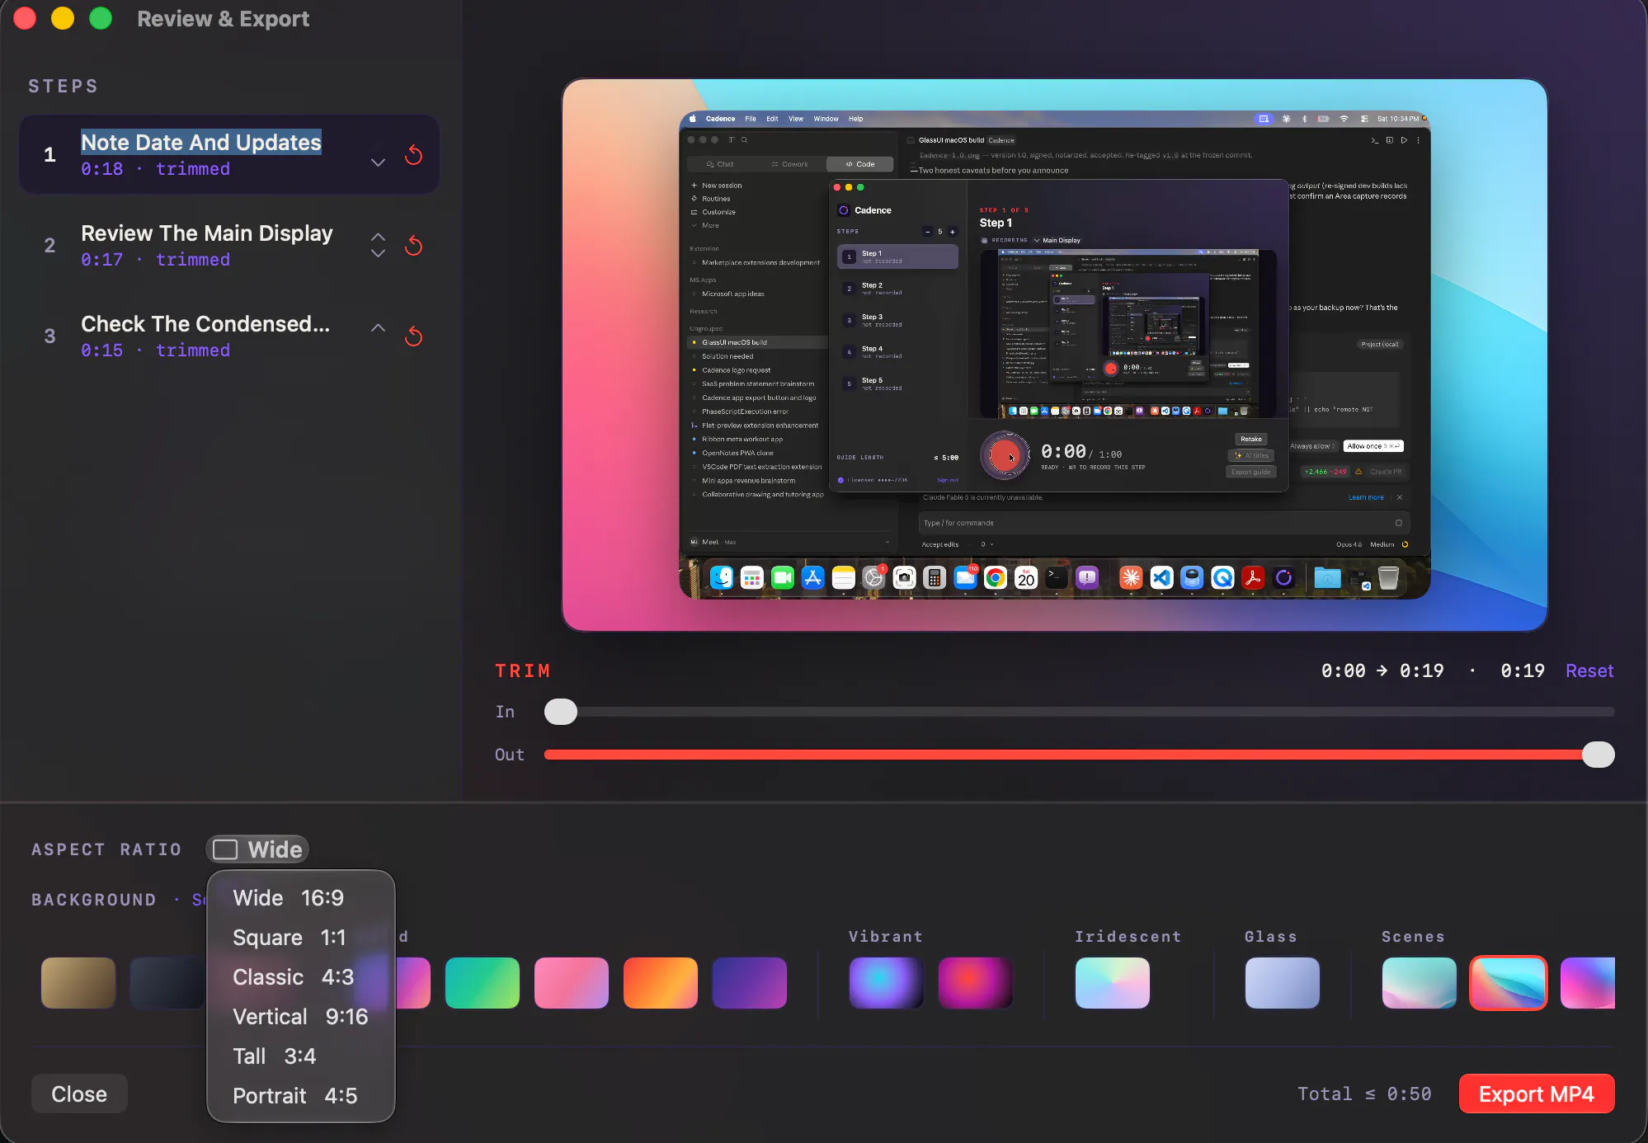The image size is (1648, 1143).
Task: Pick the magenta-red Vibrant swatch
Action: tap(976, 983)
